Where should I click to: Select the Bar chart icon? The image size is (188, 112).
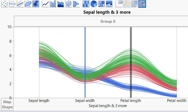click(53, 4)
